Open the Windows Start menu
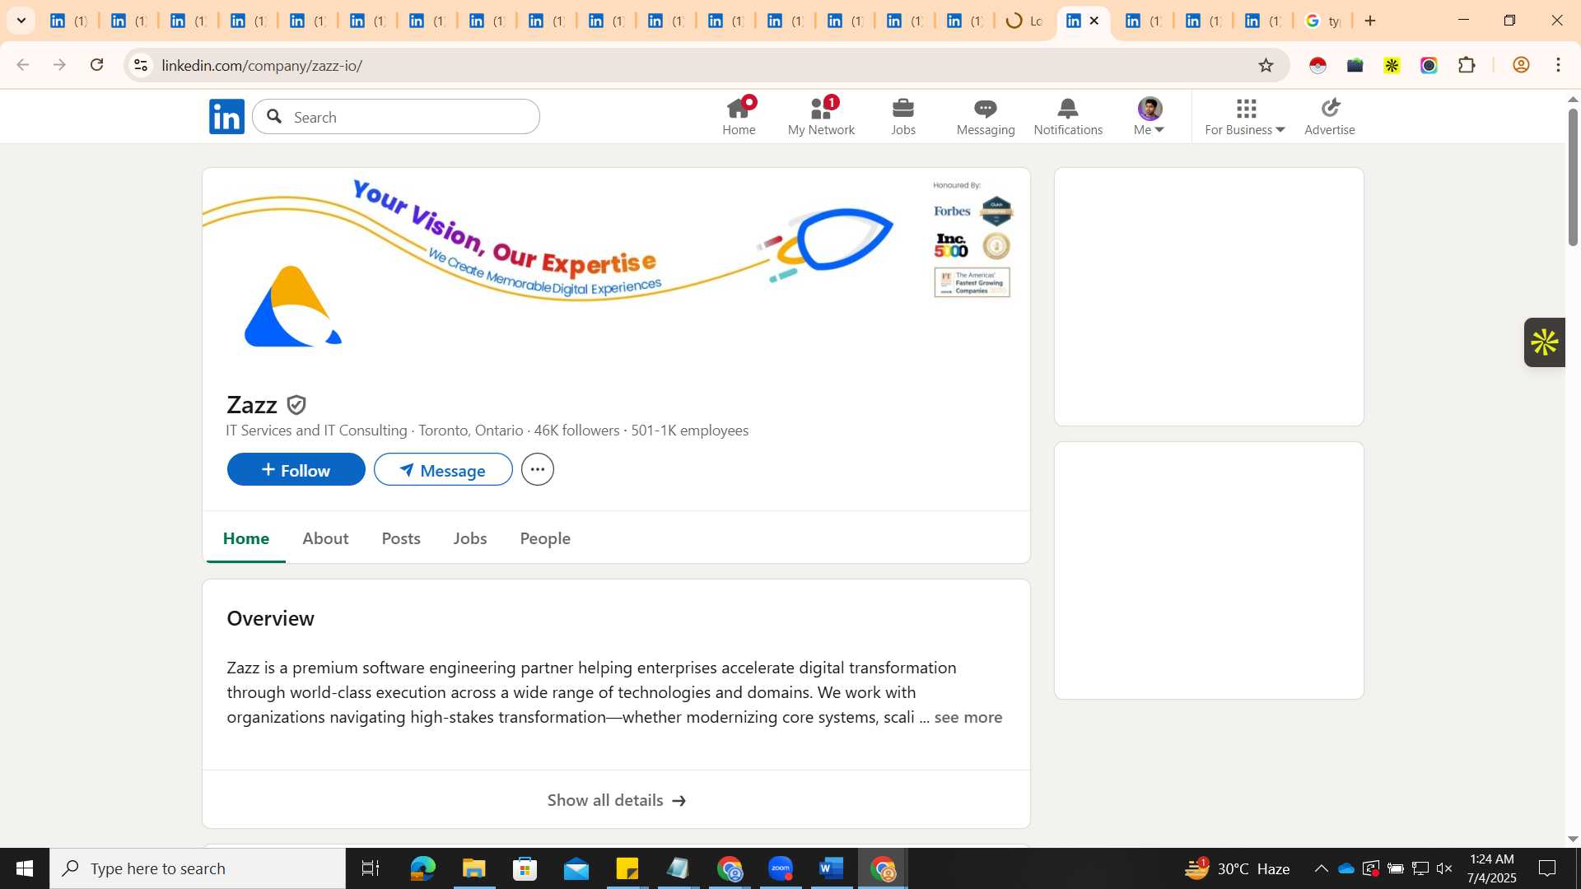 click(x=24, y=868)
